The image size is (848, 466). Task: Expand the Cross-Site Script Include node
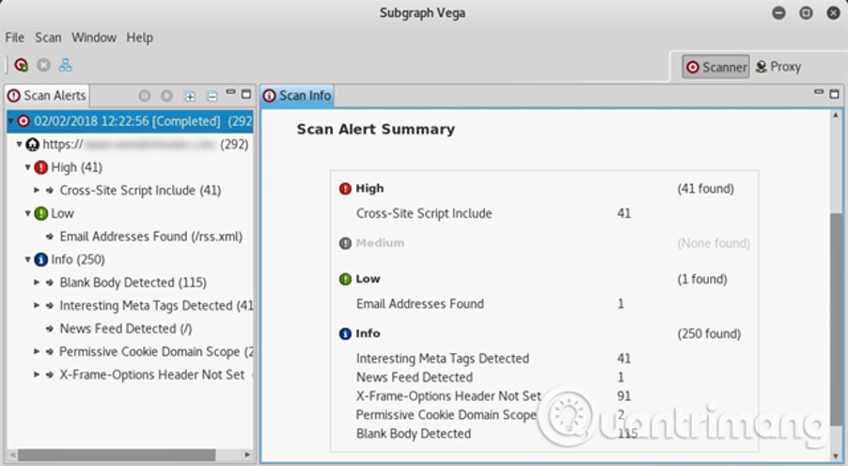coord(37,190)
